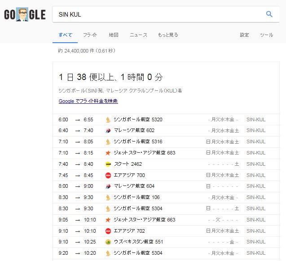Click 金 day marker on flight 551 row

pos(232,242)
